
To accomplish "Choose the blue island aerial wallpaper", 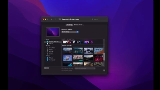I will 67,58.
